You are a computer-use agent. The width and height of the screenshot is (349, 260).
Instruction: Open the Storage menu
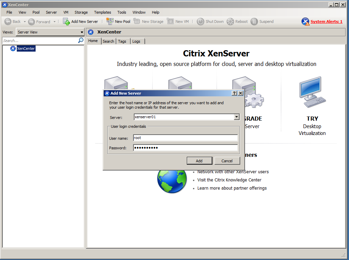coord(81,12)
